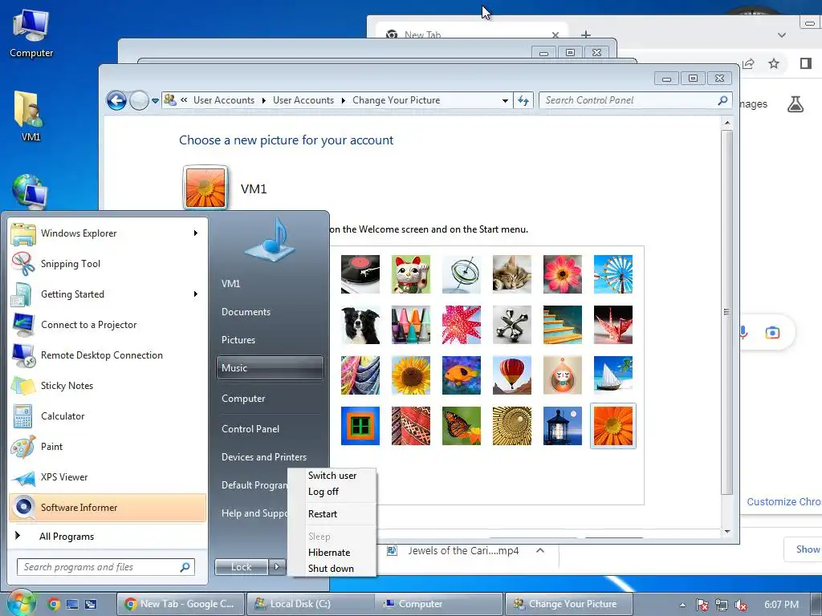Switch to Local Disk (C:) taskbar button
This screenshot has width=822, height=616.
pyautogui.click(x=309, y=604)
